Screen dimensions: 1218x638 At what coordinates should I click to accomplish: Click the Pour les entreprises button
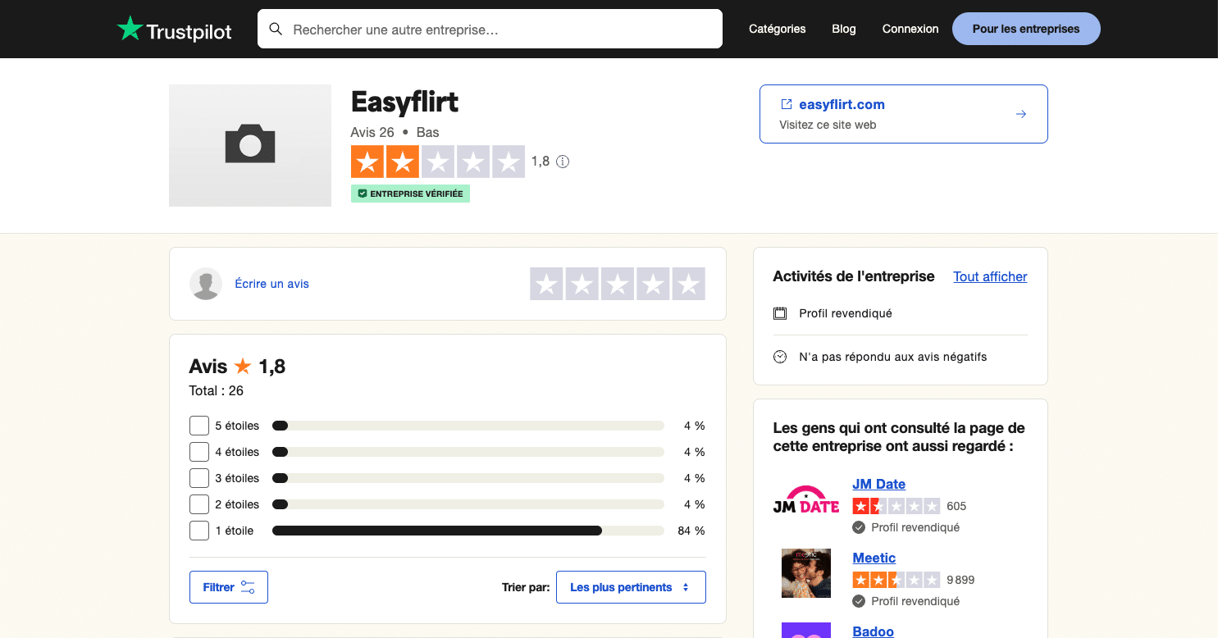pos(1026,29)
